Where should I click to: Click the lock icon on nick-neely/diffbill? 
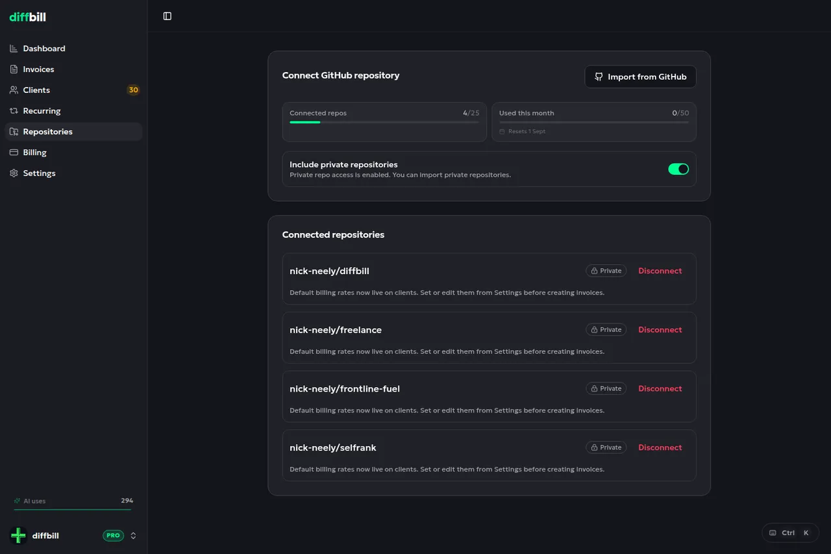coord(594,271)
